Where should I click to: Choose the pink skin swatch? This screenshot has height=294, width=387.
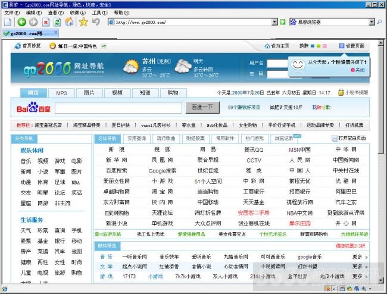(324, 46)
